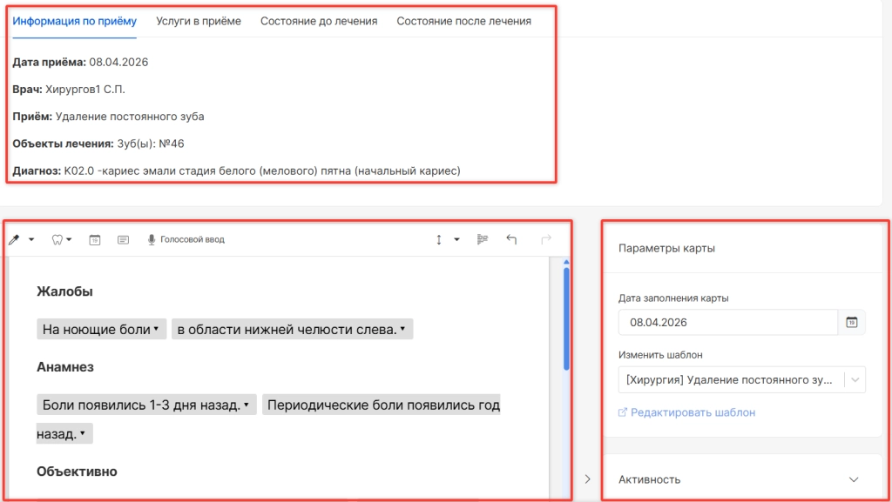892x502 pixels.
Task: Click the text block icon in toolbar
Action: point(123,239)
